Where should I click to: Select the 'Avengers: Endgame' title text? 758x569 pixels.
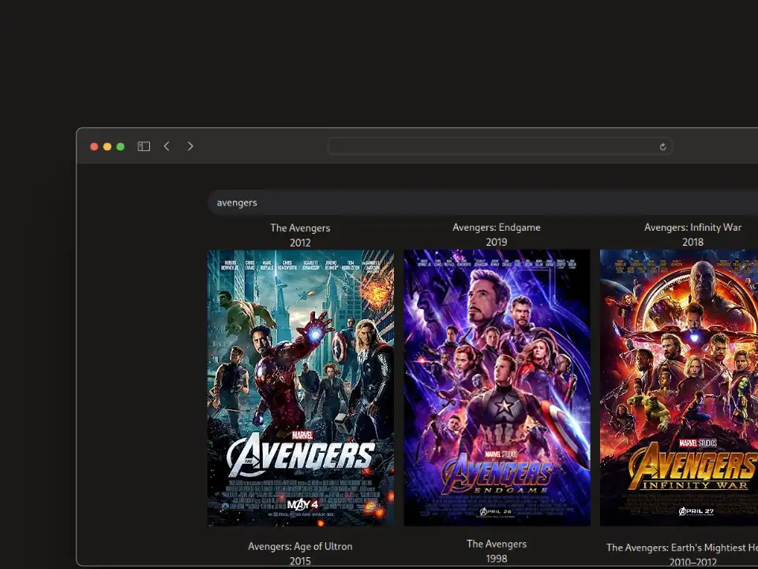coord(497,228)
